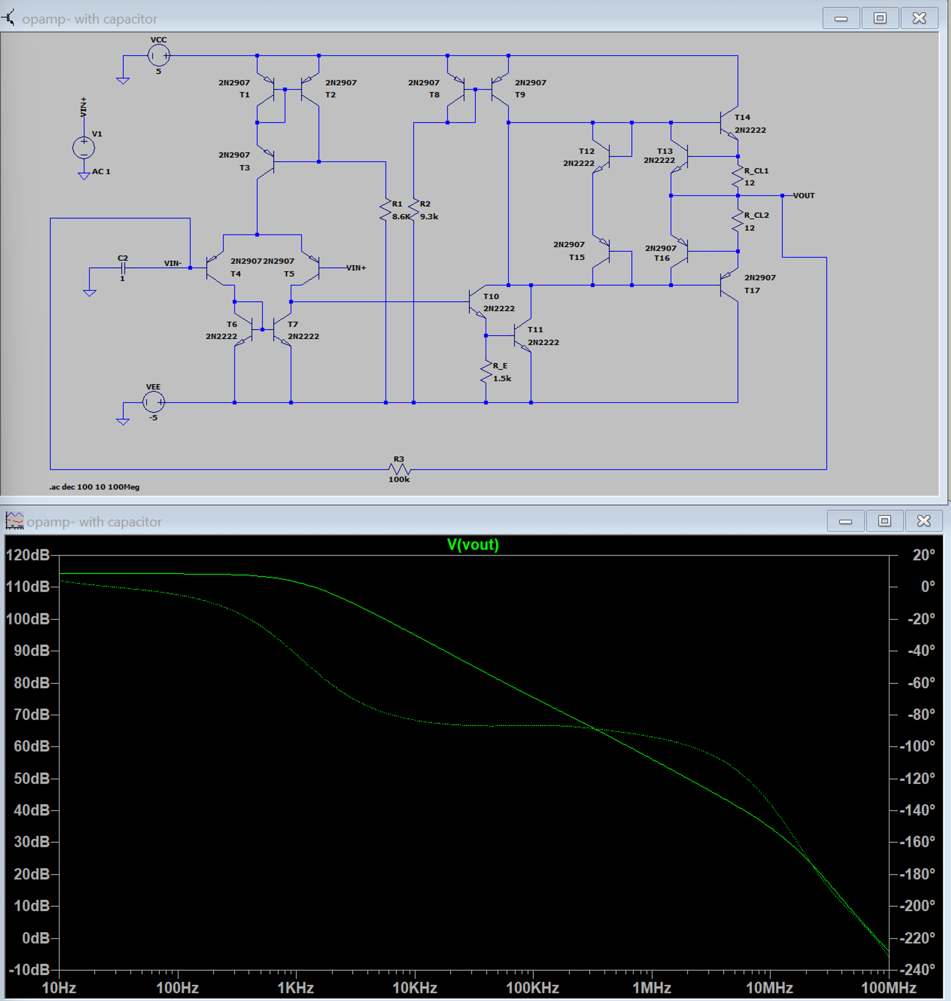The height and width of the screenshot is (1001, 951).
Task: Click the VEE voltage source symbol
Action: [154, 402]
